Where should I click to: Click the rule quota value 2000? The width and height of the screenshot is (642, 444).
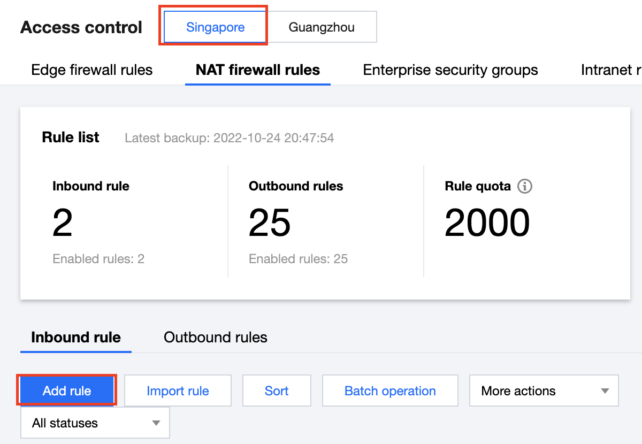pos(487,224)
